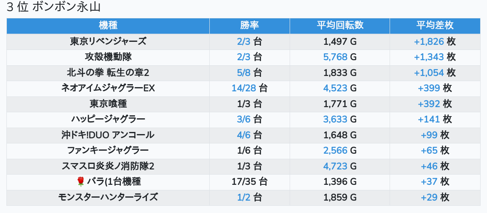487x213 pixels.
Task: Click the 3 位 ボンボン永山 heading
Action: click(56, 7)
